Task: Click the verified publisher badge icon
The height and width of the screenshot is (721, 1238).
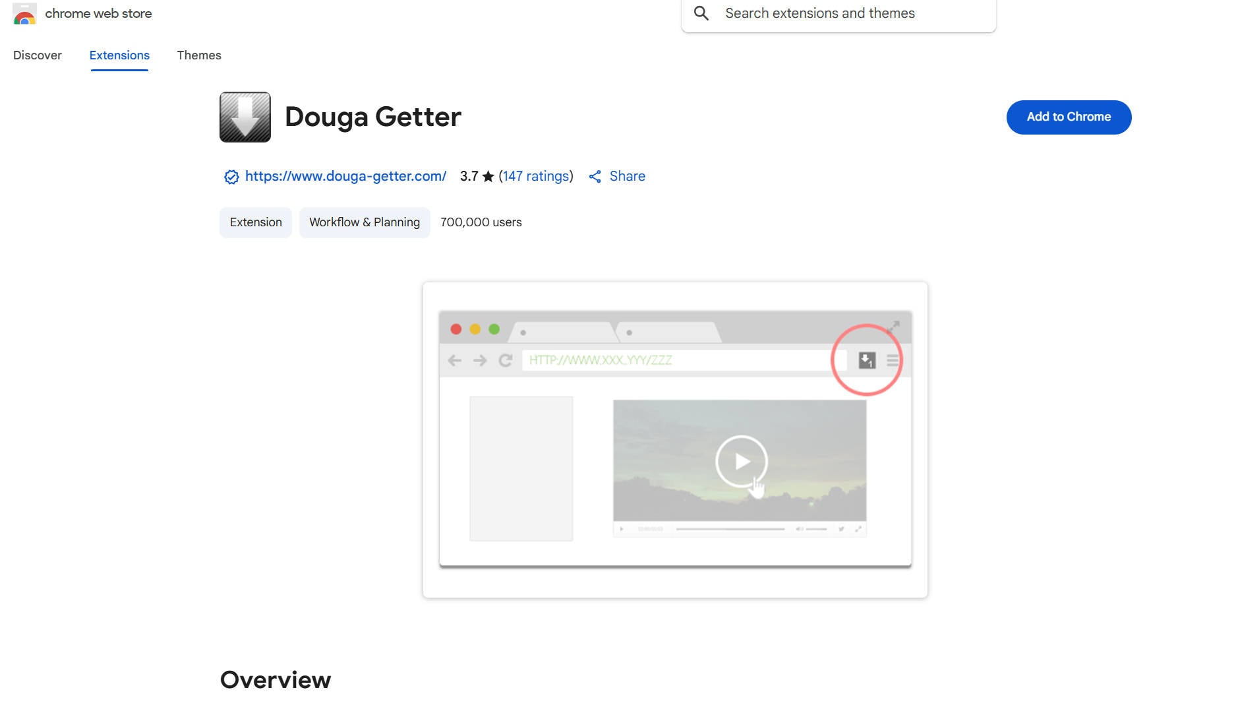Action: point(231,177)
